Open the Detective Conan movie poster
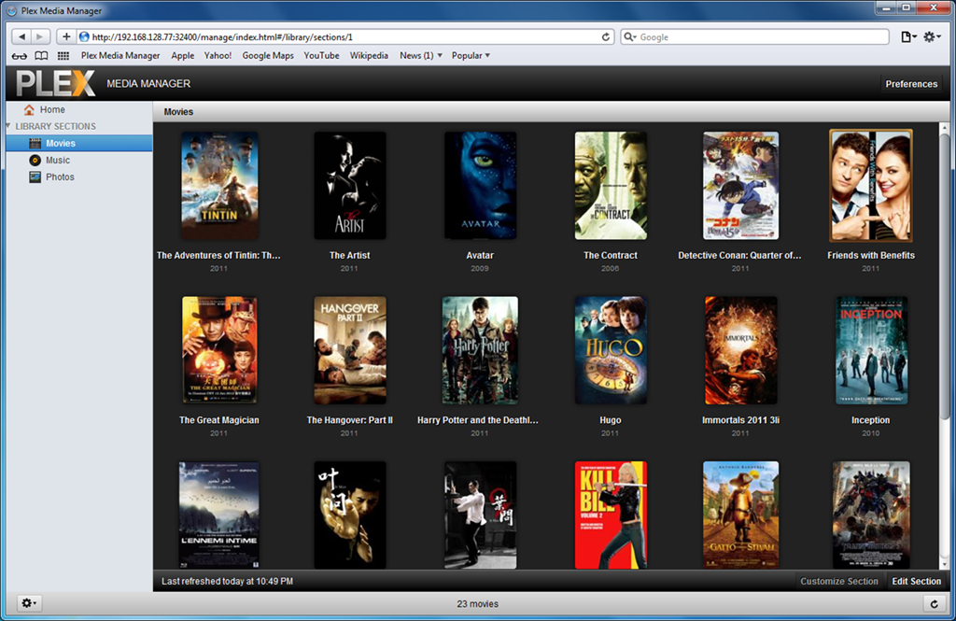Image resolution: width=956 pixels, height=621 pixels. pos(740,186)
